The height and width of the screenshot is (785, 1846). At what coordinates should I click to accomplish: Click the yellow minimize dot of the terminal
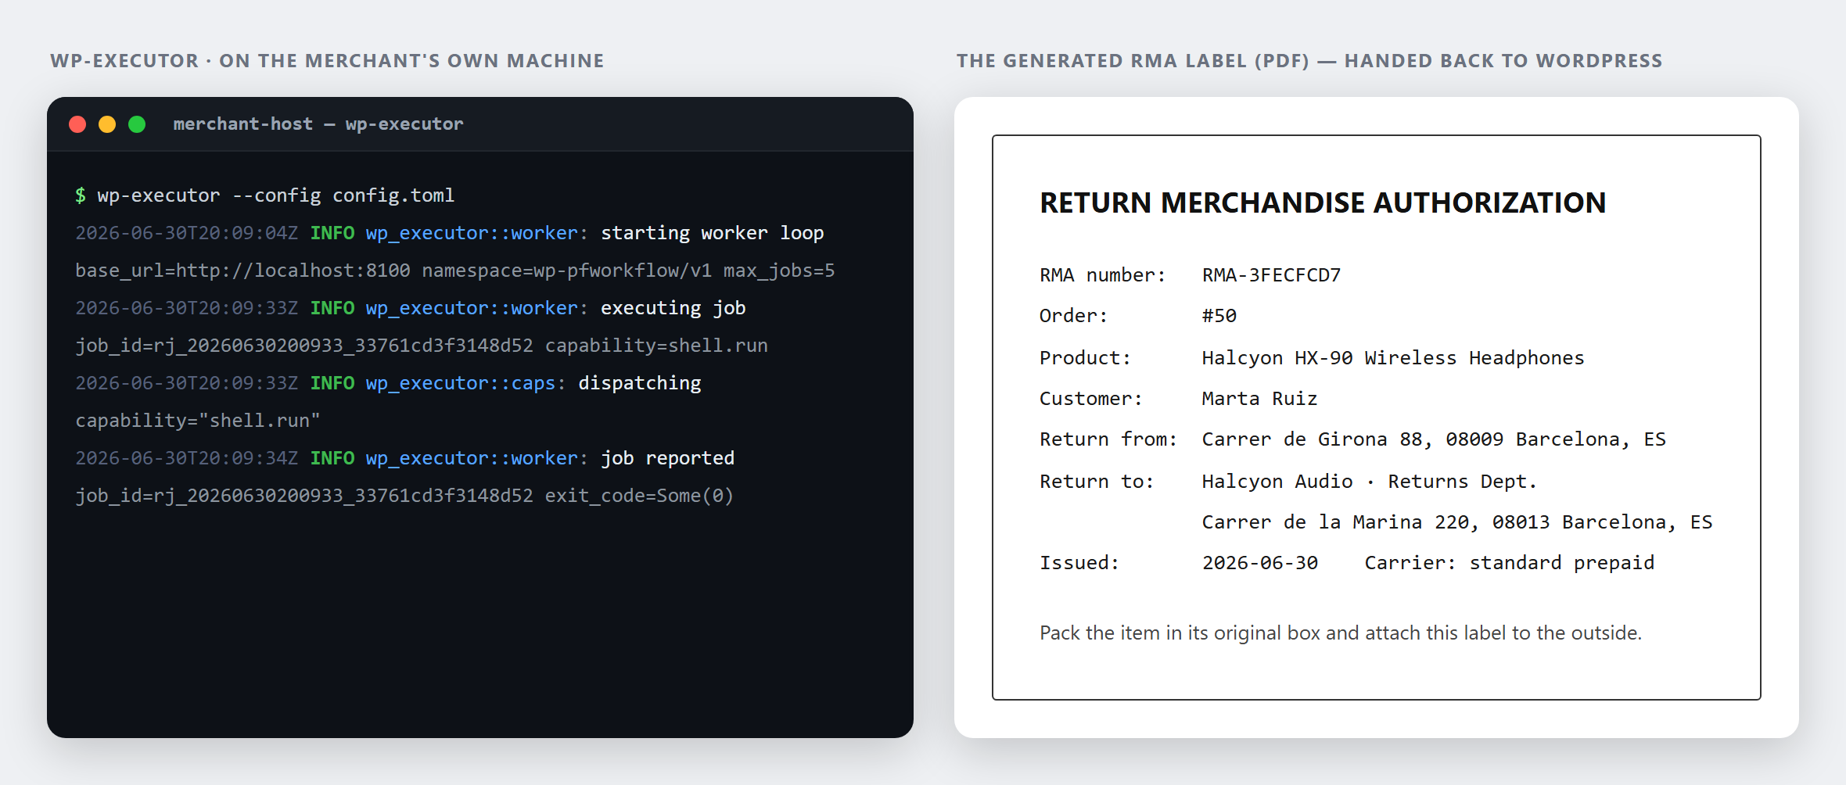[x=107, y=124]
